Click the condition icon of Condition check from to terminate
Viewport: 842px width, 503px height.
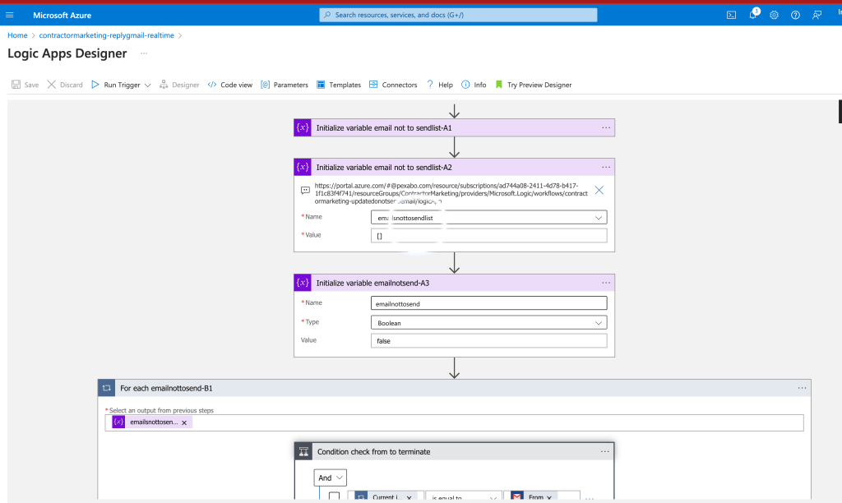click(x=303, y=451)
